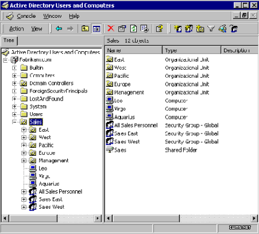Viewport: 259px width, 234px height.
Task: Click list pane scroll left arrow
Action: coord(109,218)
